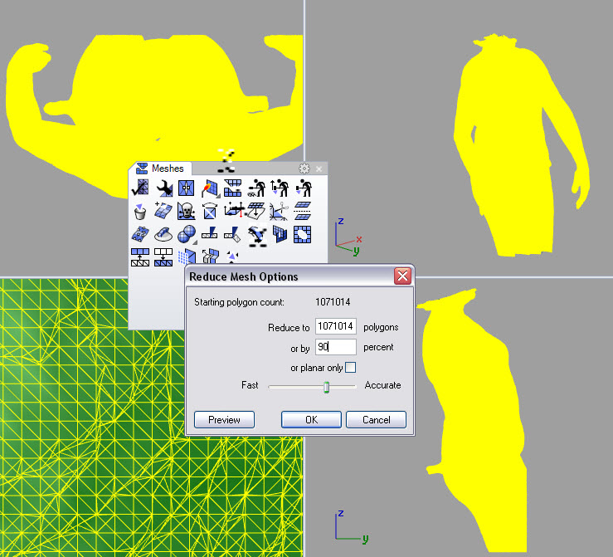The image size is (613, 557).
Task: Select the mesh grid icon with white hole
Action: pos(303,234)
